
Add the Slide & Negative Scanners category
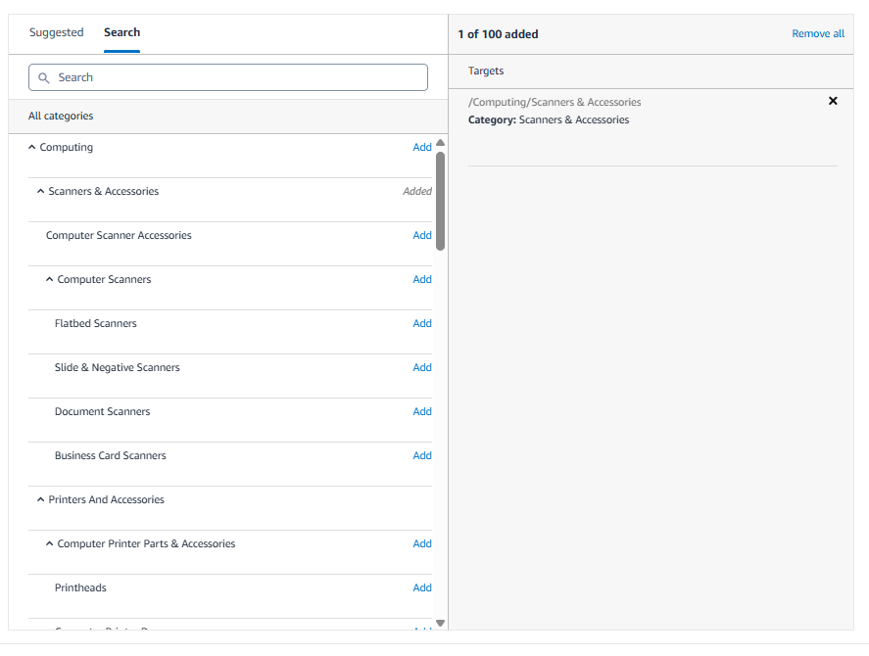tap(421, 367)
